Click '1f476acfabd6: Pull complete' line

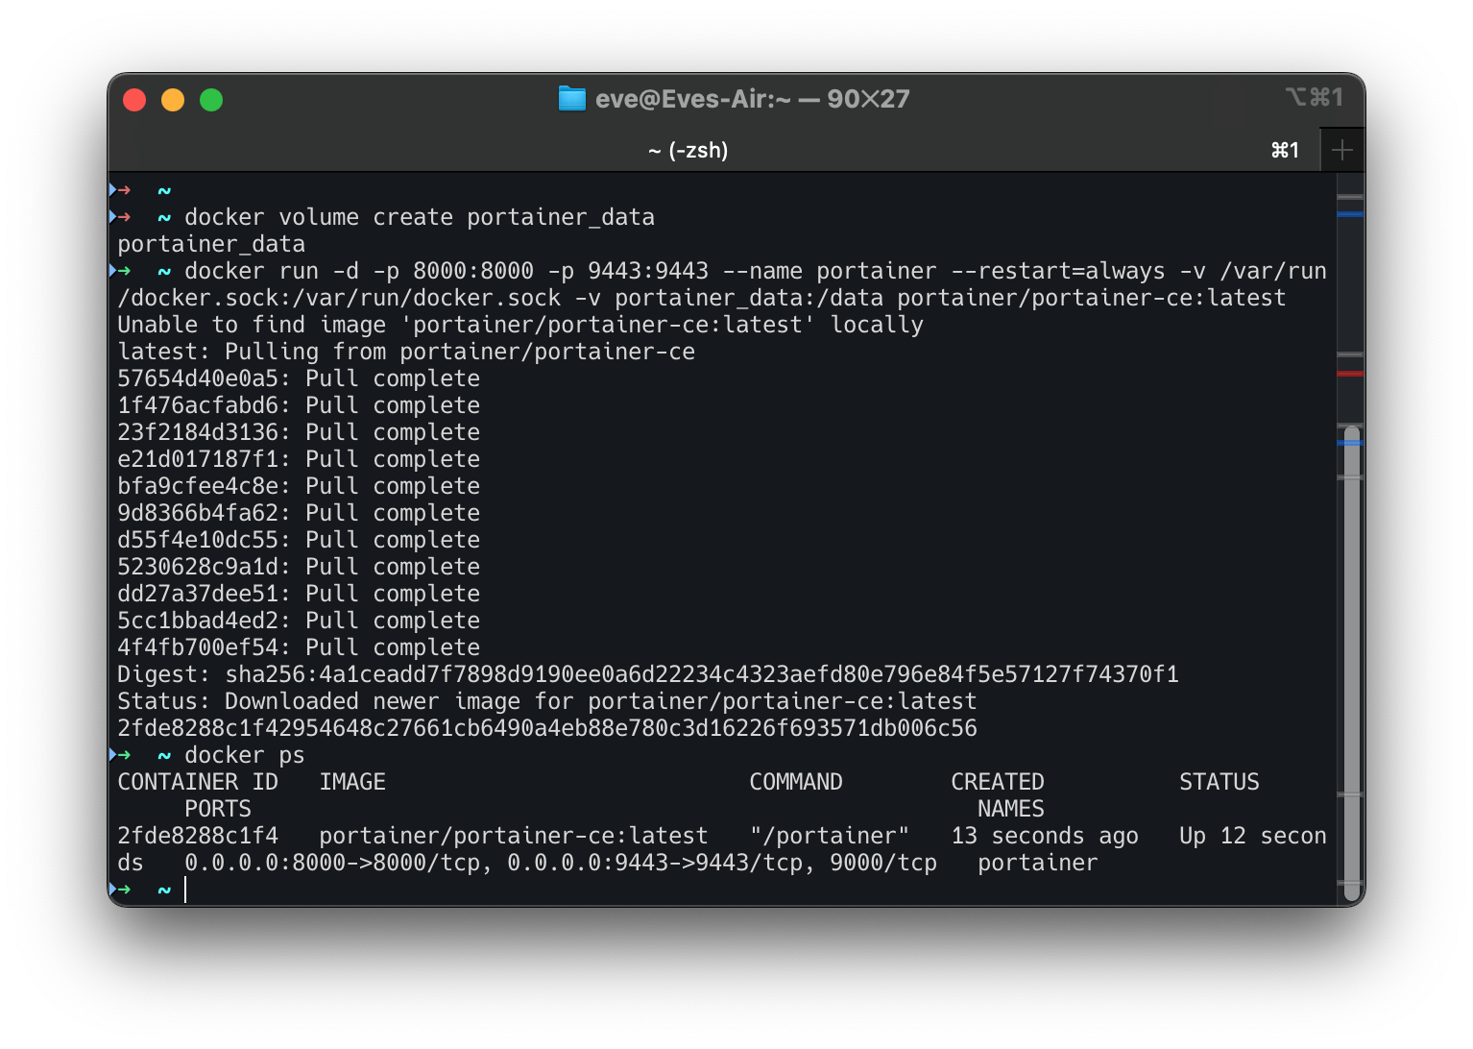click(x=299, y=405)
